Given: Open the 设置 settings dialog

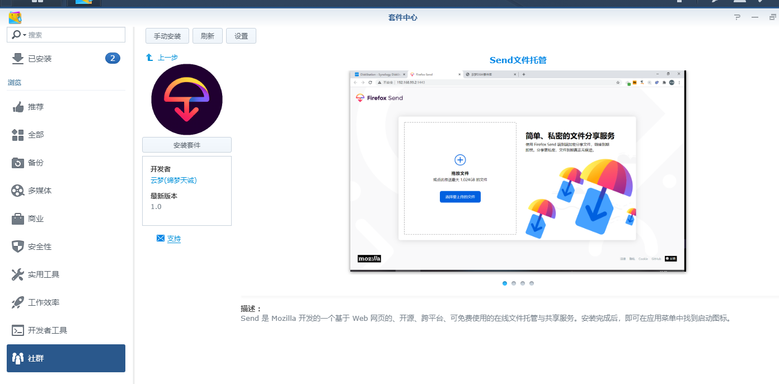Looking at the screenshot, I should [241, 35].
